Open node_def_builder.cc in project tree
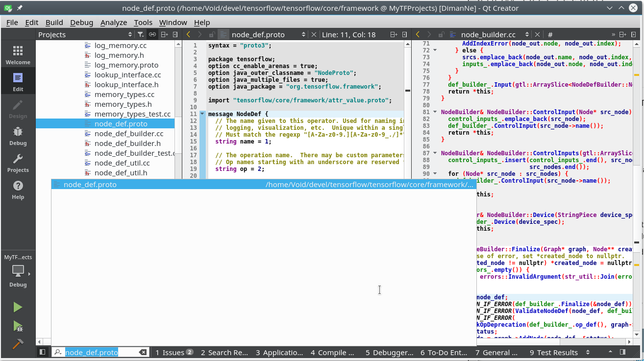This screenshot has height=361, width=644. tap(128, 134)
